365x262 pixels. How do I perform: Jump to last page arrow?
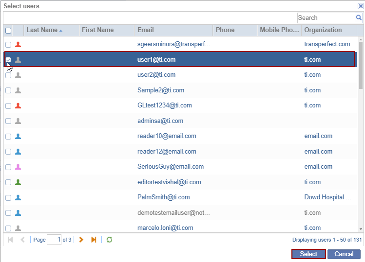[x=94, y=240]
